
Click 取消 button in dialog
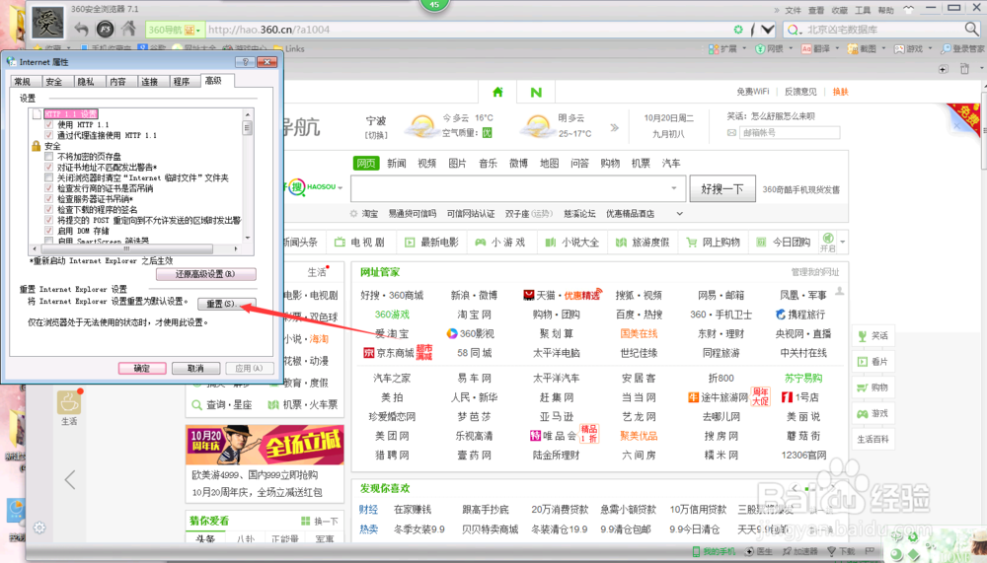click(195, 368)
